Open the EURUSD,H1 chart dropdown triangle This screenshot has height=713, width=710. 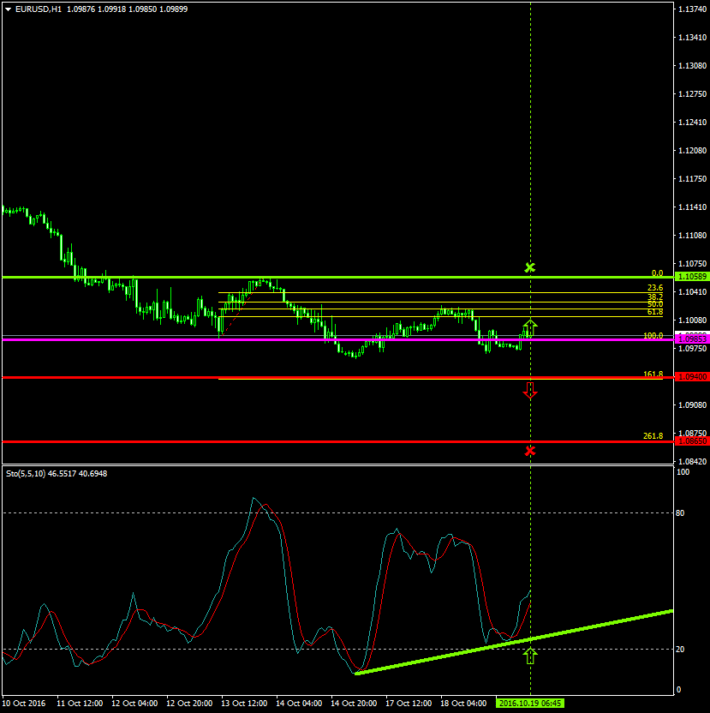[x=8, y=9]
